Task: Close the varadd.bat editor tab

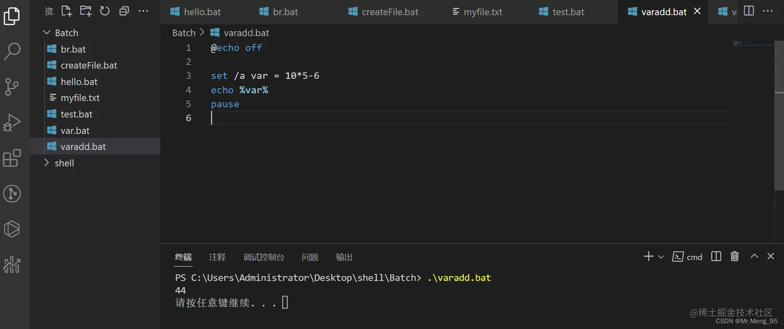Action: [x=697, y=11]
